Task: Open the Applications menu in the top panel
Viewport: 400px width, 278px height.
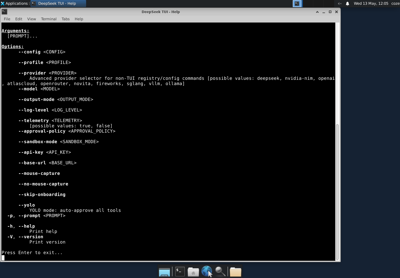Action: [x=14, y=3]
